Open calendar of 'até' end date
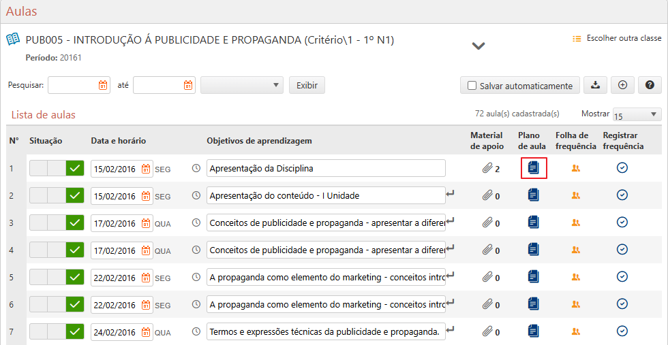This screenshot has height=345, width=668. [188, 85]
